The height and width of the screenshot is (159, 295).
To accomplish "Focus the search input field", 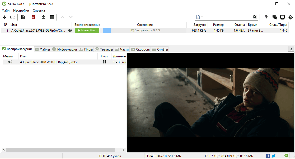I will [x=228, y=17].
